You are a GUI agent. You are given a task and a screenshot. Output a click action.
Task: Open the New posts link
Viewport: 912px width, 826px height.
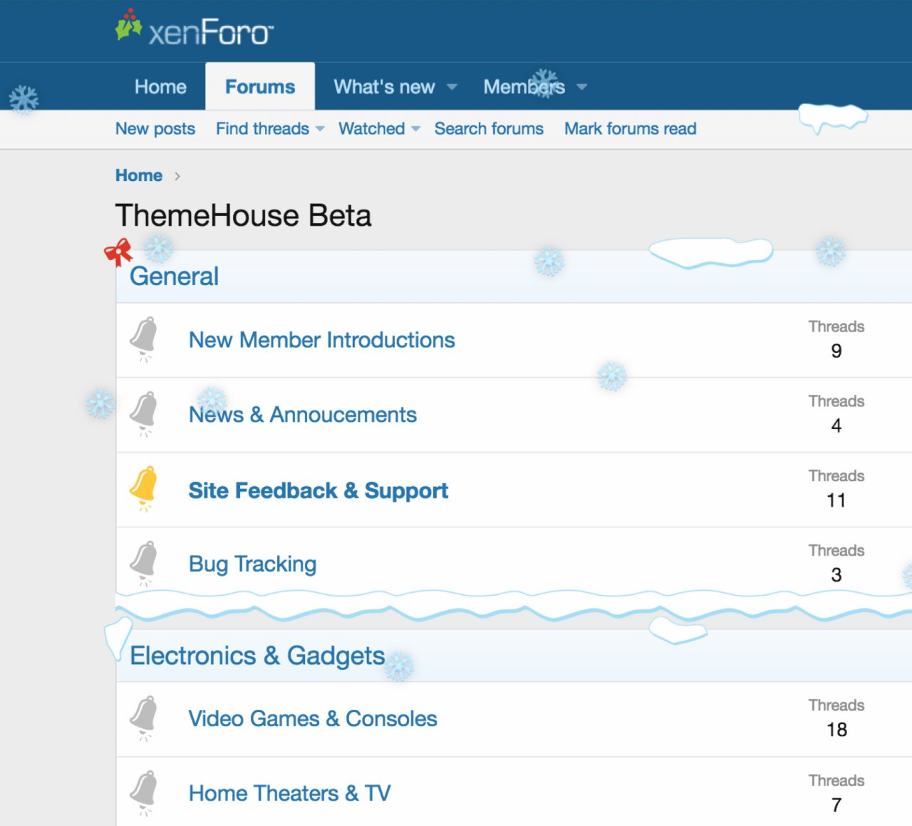coord(155,129)
